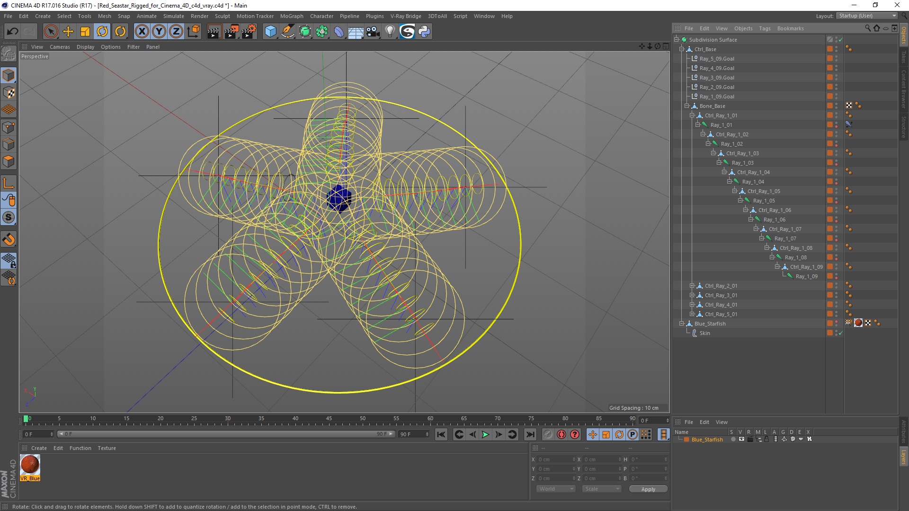Enable Polygons mode in left sidebar
The width and height of the screenshot is (909, 511).
[9, 161]
